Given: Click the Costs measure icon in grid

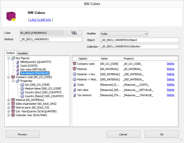Looking at the screenshot, I should tap(75, 84).
